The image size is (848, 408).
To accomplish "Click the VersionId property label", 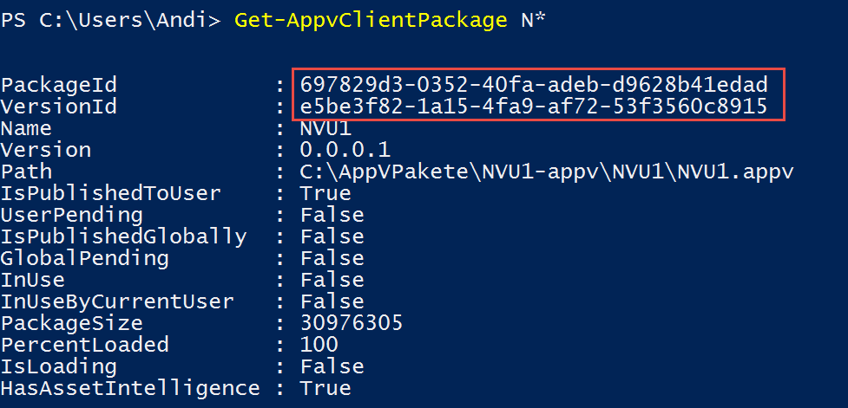I will coord(58,107).
